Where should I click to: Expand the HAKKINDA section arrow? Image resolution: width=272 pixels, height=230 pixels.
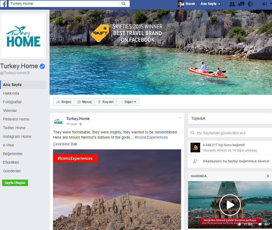(268, 176)
